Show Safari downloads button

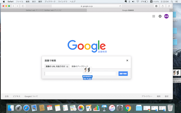(156, 6)
